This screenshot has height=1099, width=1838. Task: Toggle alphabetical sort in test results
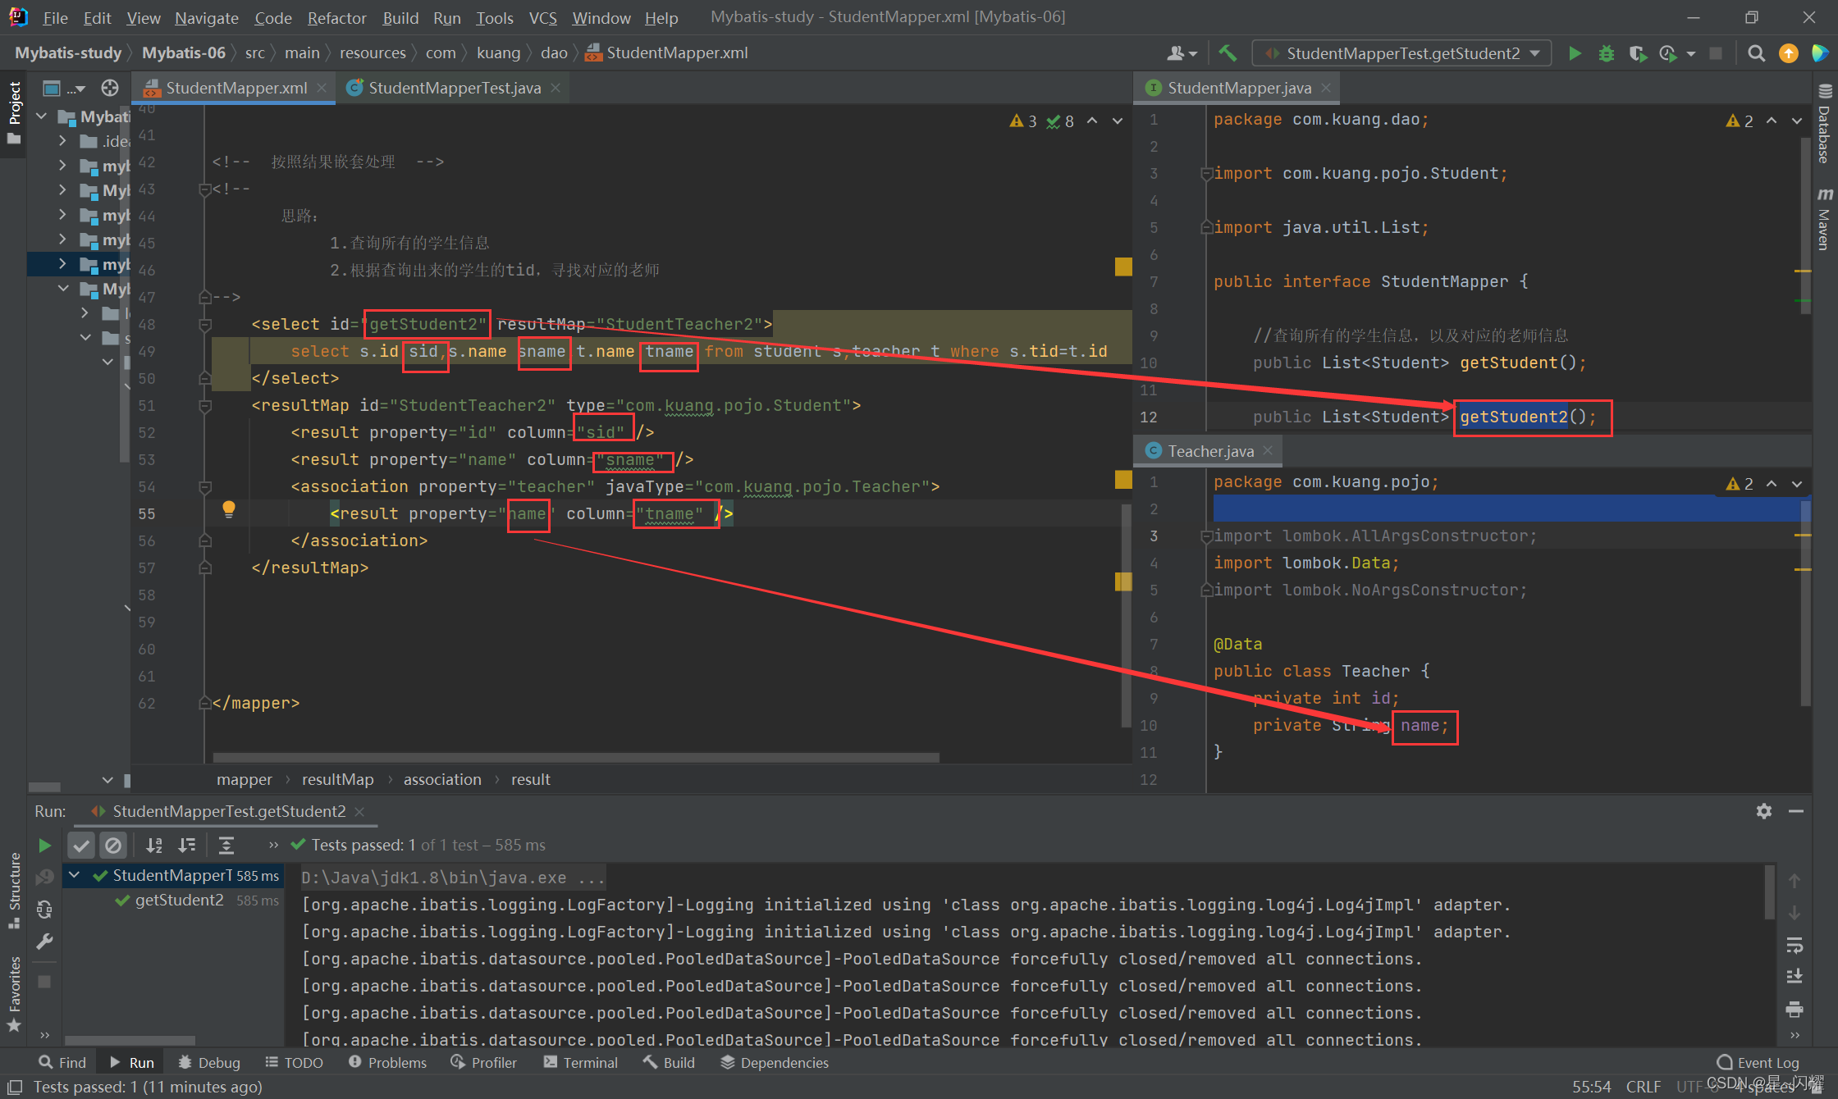[x=154, y=845]
